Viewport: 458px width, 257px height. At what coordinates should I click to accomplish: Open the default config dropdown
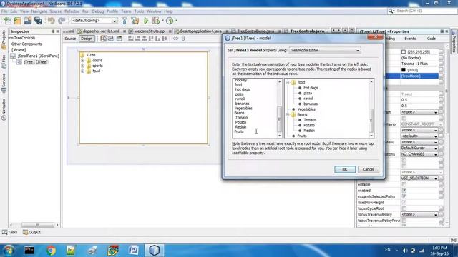pyautogui.click(x=94, y=21)
